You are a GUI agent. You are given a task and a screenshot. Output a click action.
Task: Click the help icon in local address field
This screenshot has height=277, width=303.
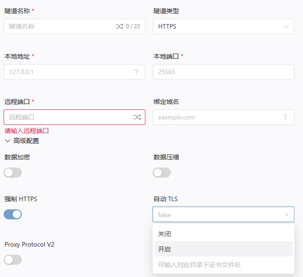coord(136,72)
